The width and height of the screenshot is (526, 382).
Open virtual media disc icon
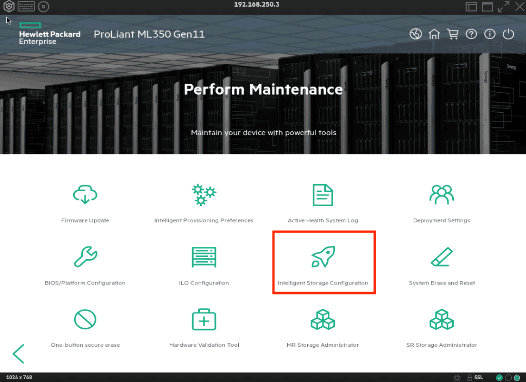pyautogui.click(x=43, y=6)
